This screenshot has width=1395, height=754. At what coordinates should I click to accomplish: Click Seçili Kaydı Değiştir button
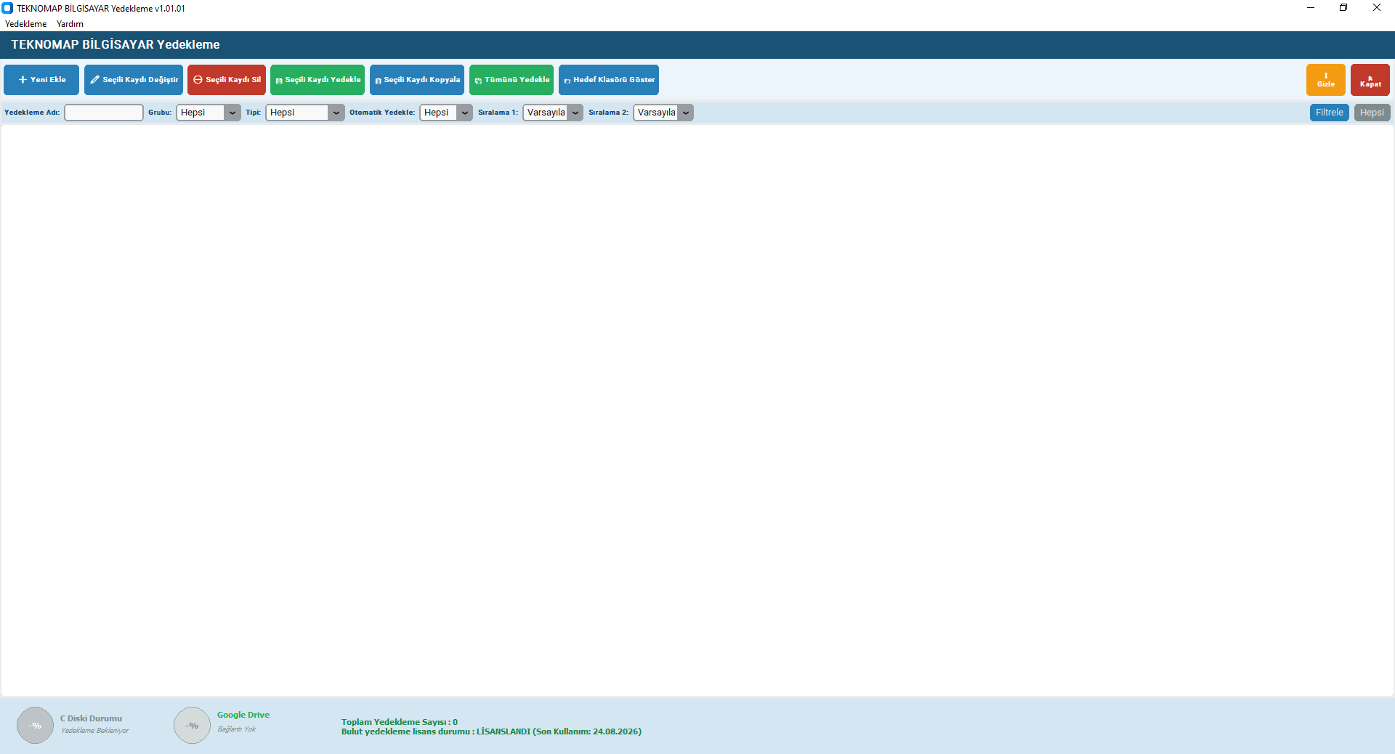point(134,80)
